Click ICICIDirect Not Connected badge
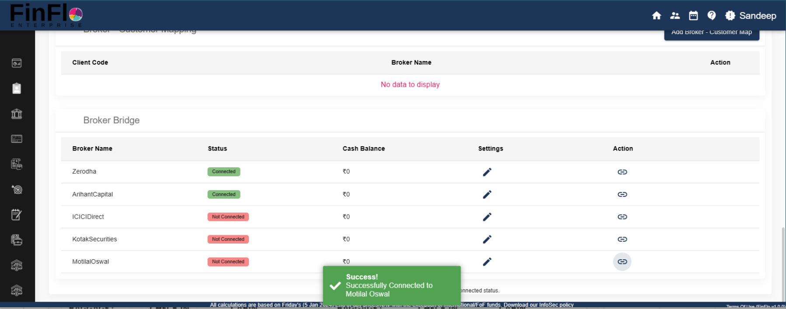 228,217
